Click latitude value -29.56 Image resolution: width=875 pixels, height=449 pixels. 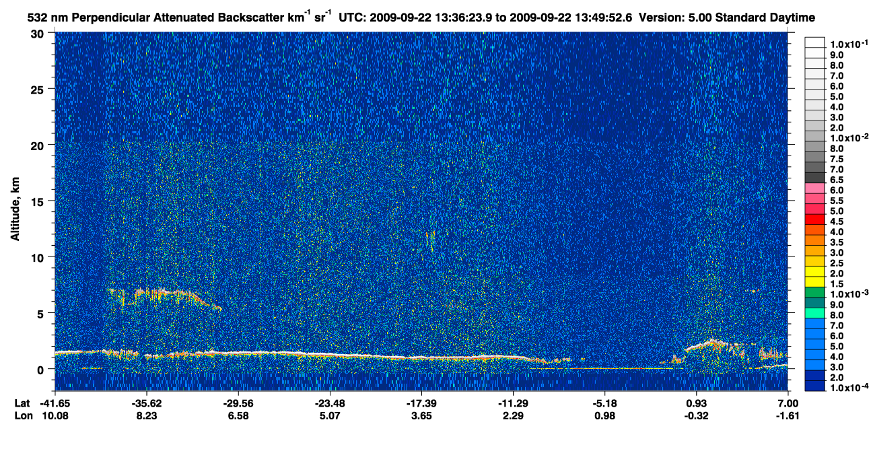[238, 403]
